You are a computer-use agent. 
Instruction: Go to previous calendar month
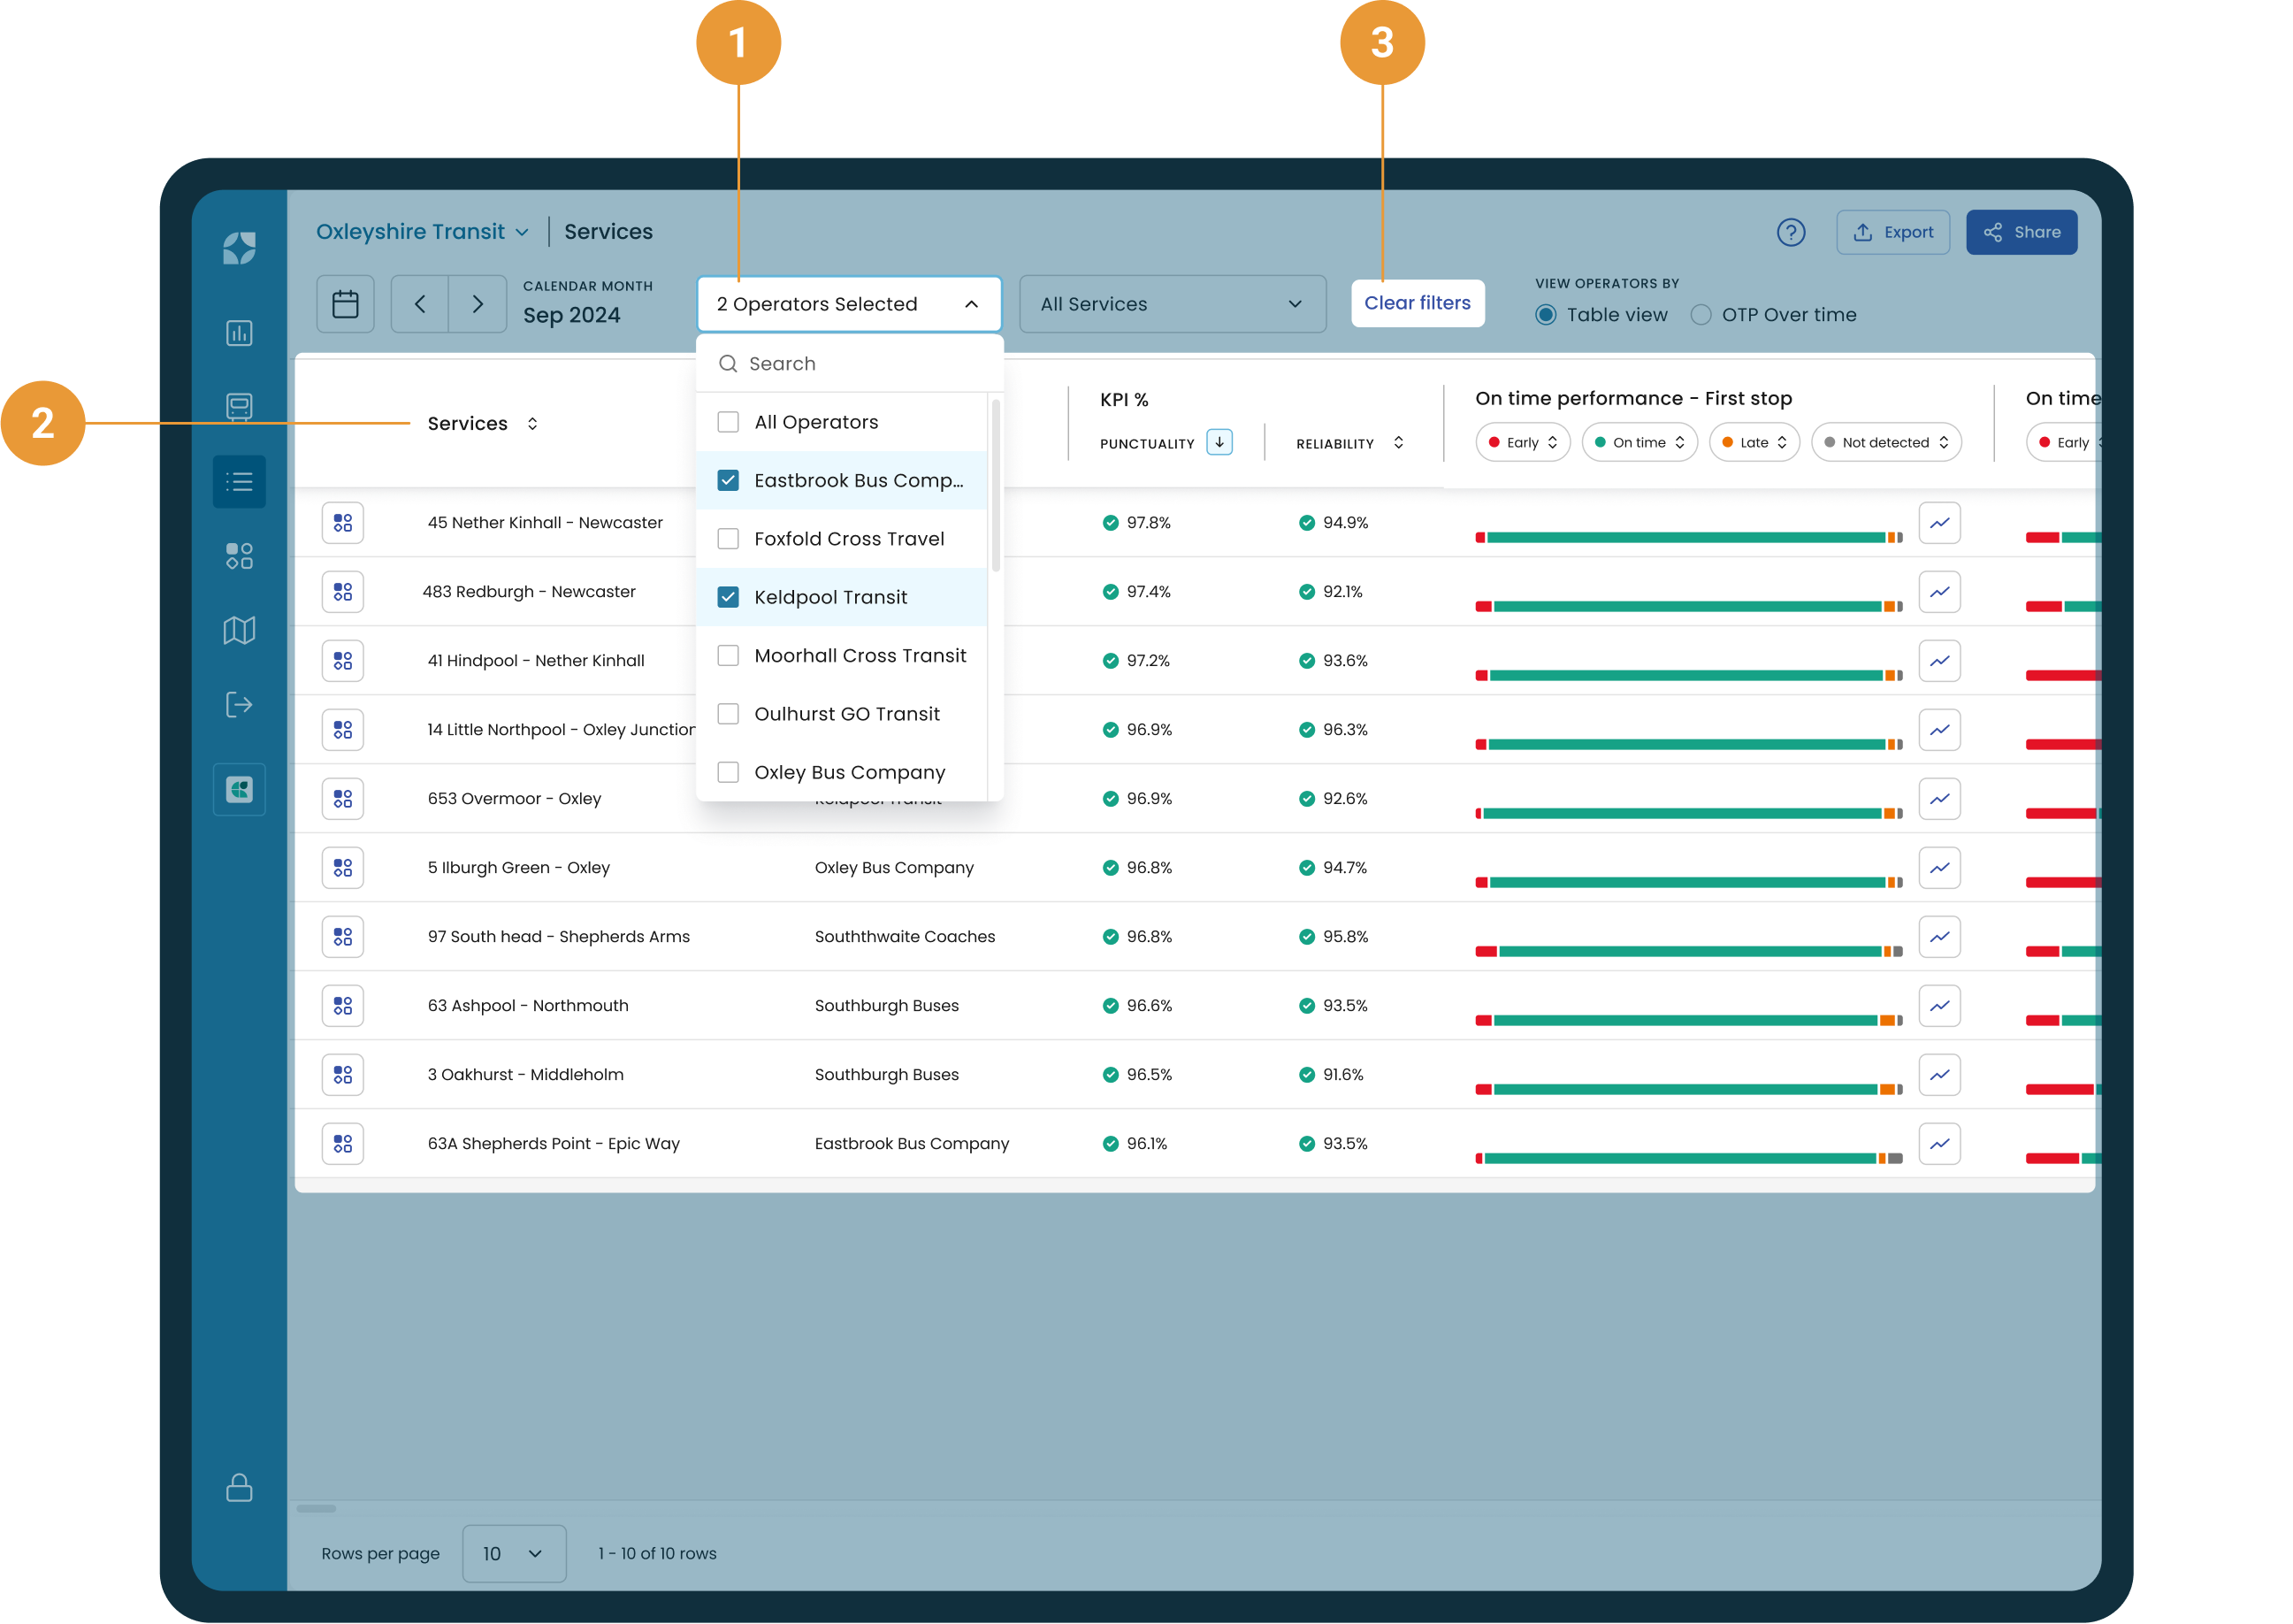pos(420,304)
